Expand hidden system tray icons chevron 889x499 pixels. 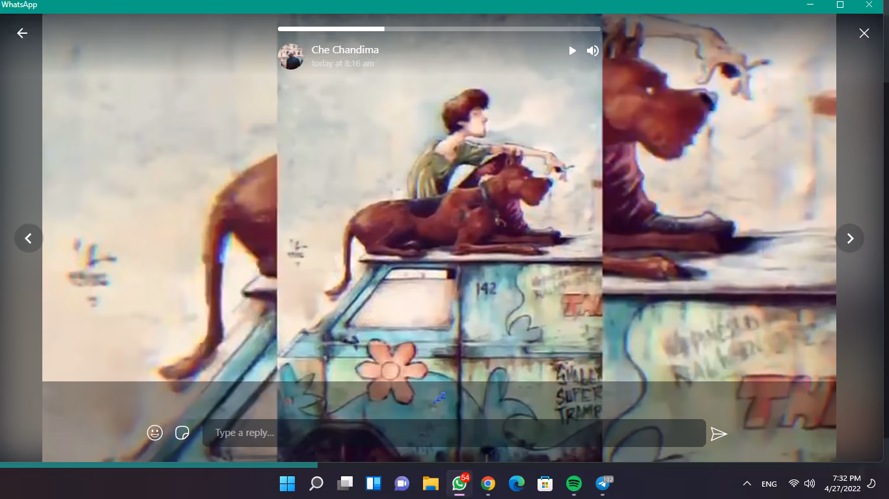tap(747, 483)
